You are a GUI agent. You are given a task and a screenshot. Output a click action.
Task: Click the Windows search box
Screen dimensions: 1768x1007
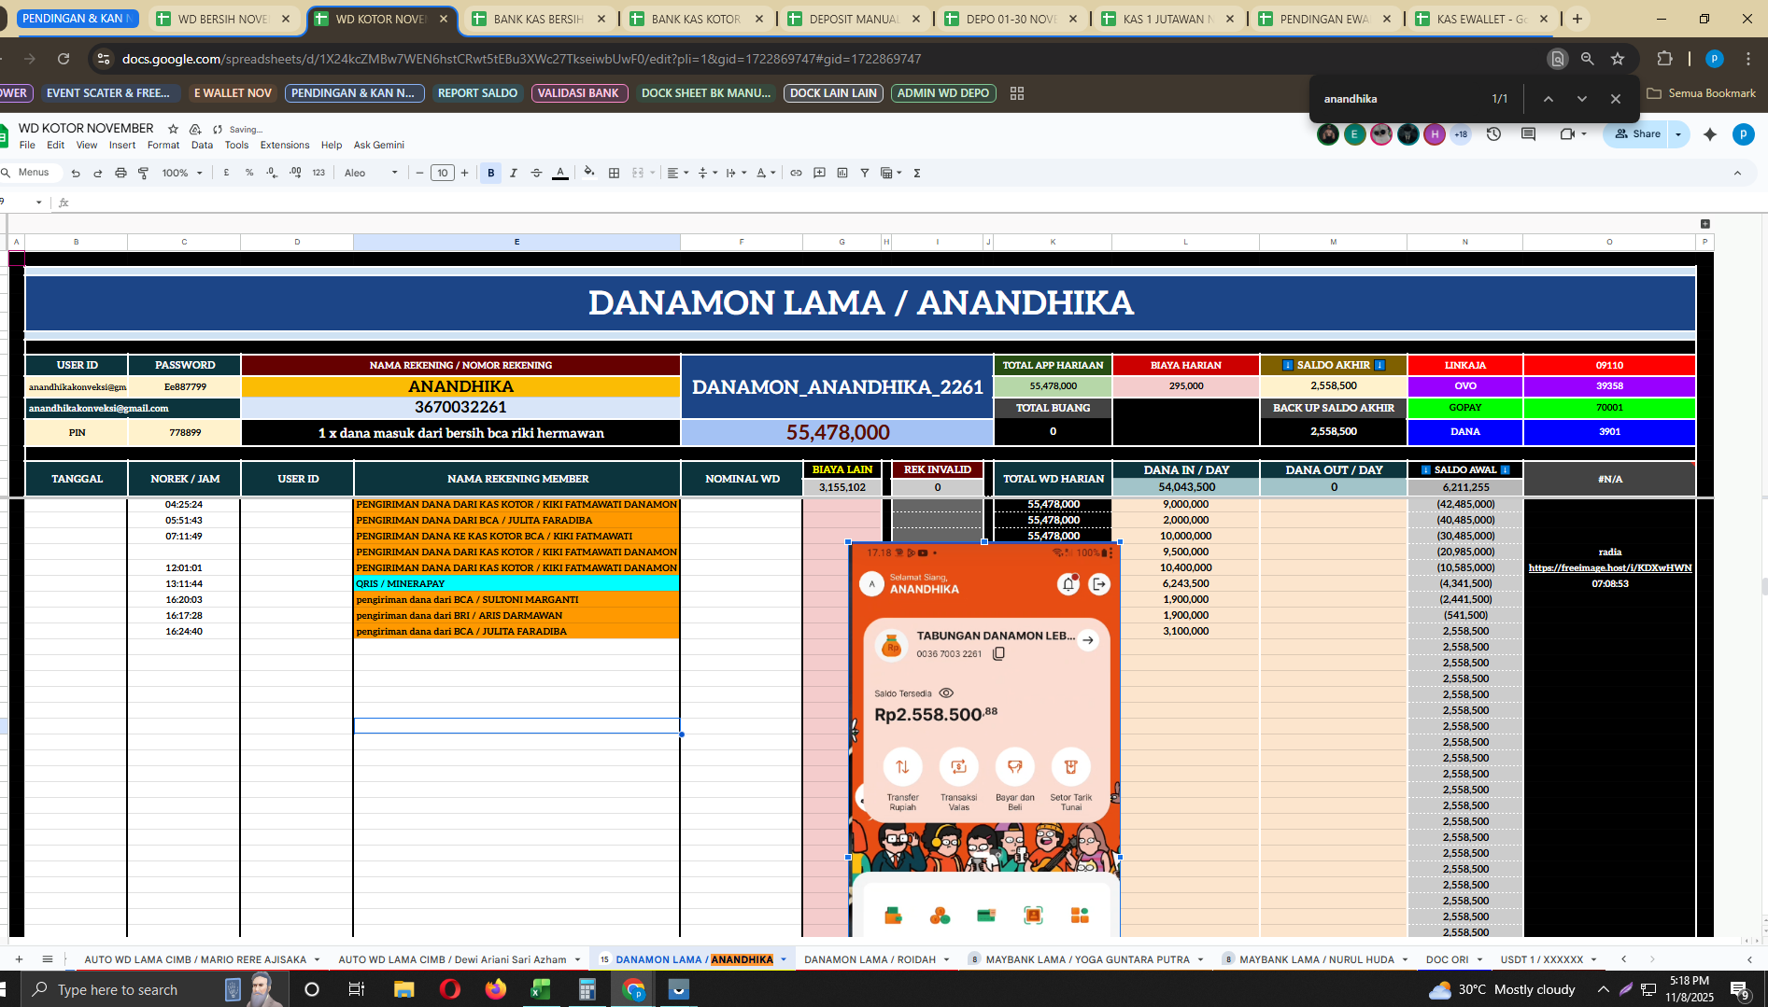pos(155,989)
